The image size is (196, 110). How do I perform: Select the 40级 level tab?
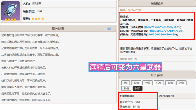coord(148,83)
